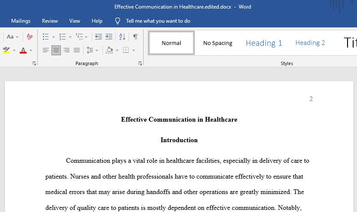Image resolution: width=357 pixels, height=212 pixels.
Task: Apply the No Spacing style
Action: pyautogui.click(x=218, y=43)
